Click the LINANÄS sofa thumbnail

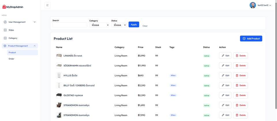click(x=59, y=56)
